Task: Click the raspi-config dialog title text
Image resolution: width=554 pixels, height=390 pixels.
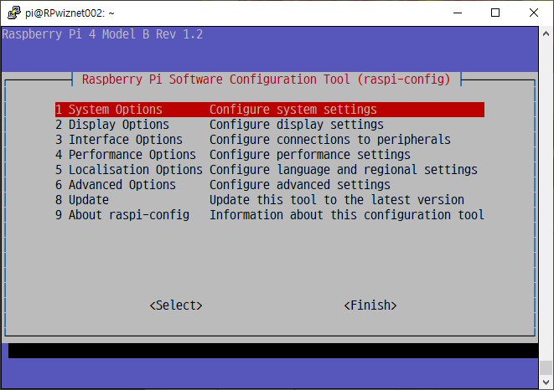Action: pos(267,80)
